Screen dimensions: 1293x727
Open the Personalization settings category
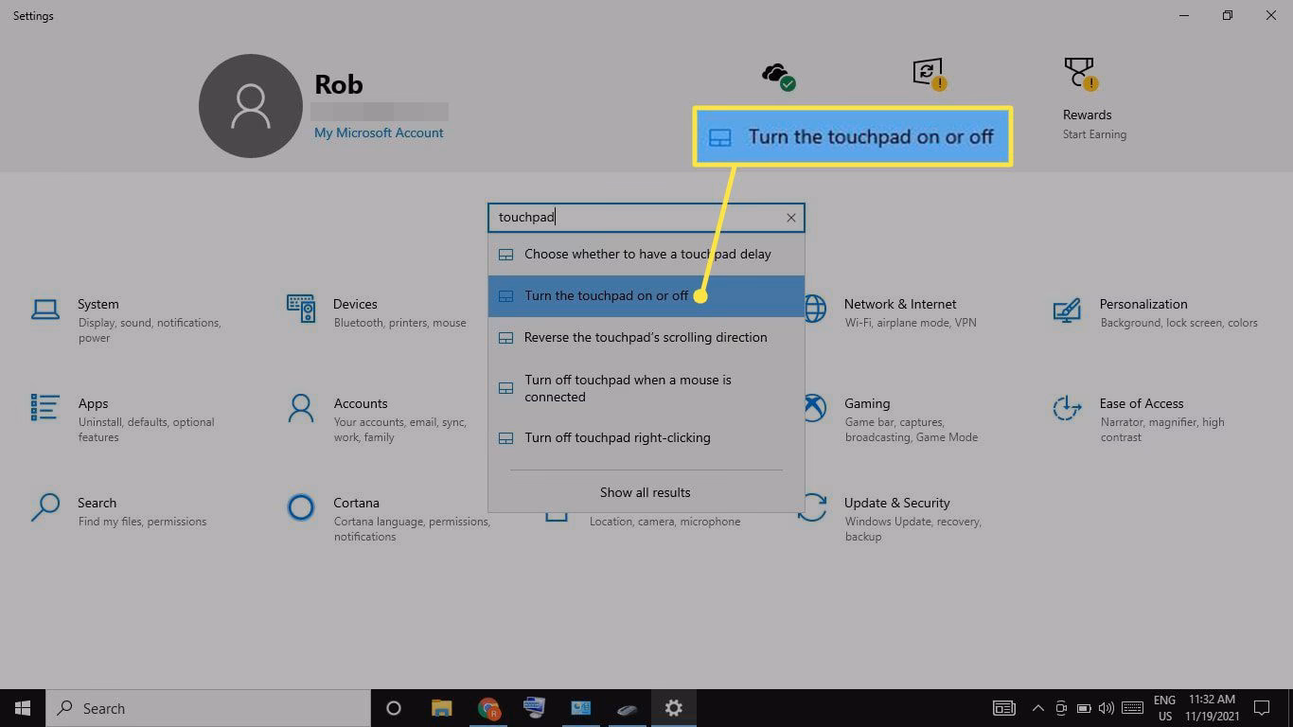point(1142,305)
